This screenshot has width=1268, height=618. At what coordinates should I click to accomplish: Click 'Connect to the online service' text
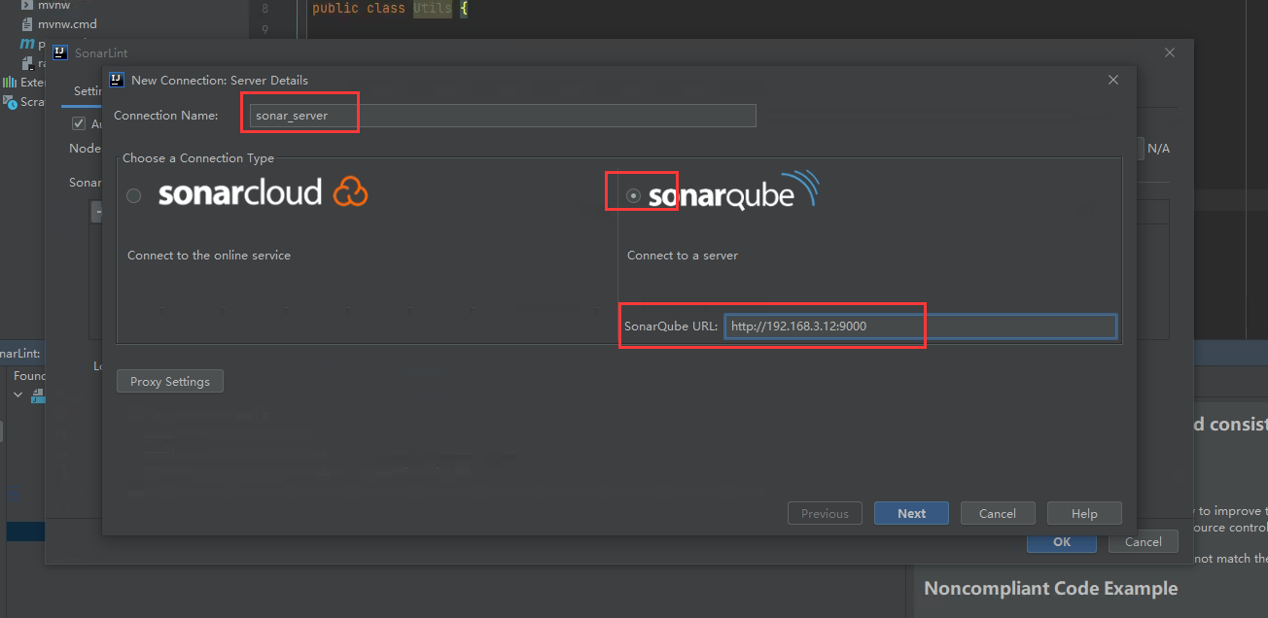(209, 255)
